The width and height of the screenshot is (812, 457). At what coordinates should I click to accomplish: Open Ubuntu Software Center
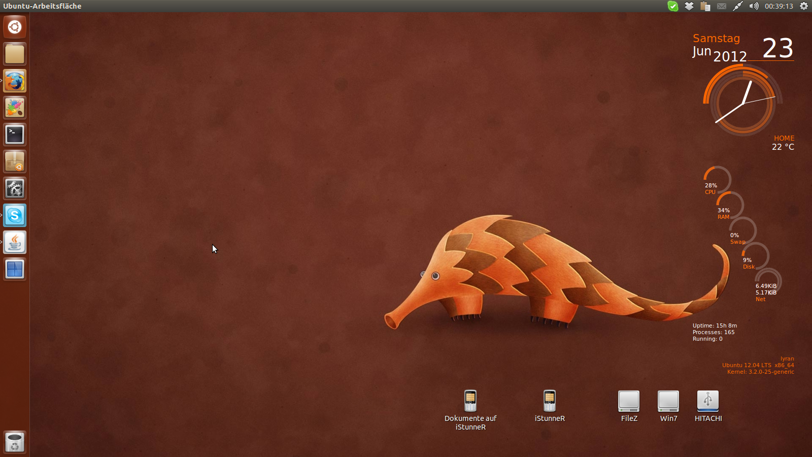pyautogui.click(x=15, y=161)
